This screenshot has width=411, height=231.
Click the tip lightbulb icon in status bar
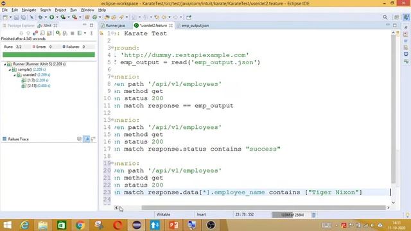click(x=407, y=215)
